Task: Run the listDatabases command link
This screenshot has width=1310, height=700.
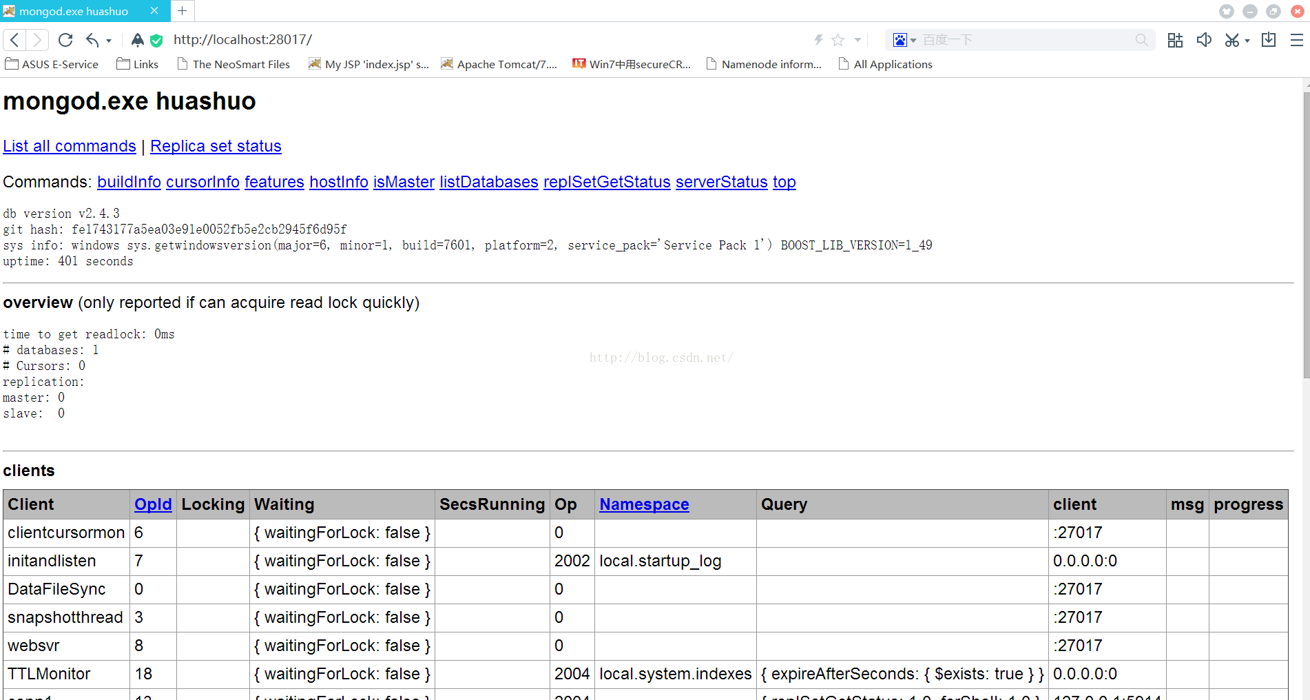Action: click(489, 182)
